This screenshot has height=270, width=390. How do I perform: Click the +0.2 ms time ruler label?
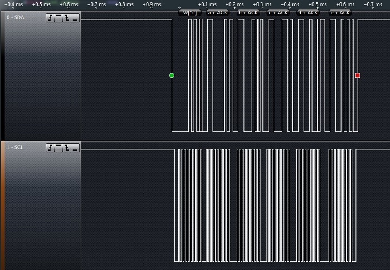pos(235,4)
